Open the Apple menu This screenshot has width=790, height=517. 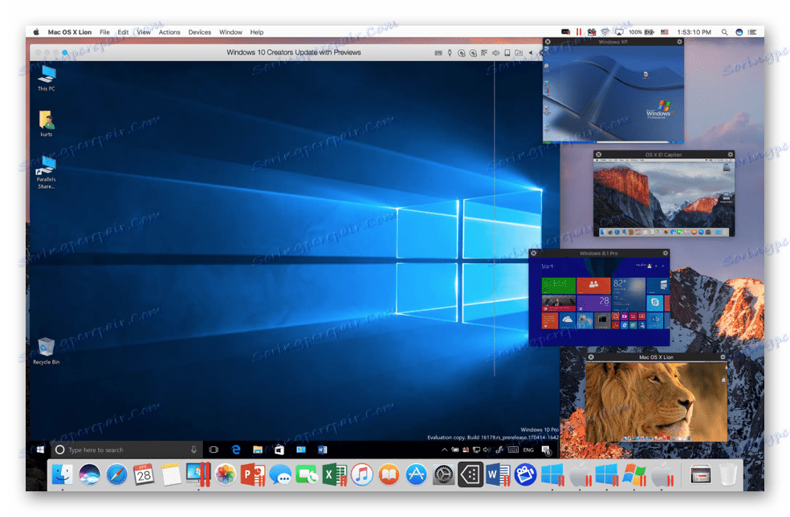click(36, 32)
